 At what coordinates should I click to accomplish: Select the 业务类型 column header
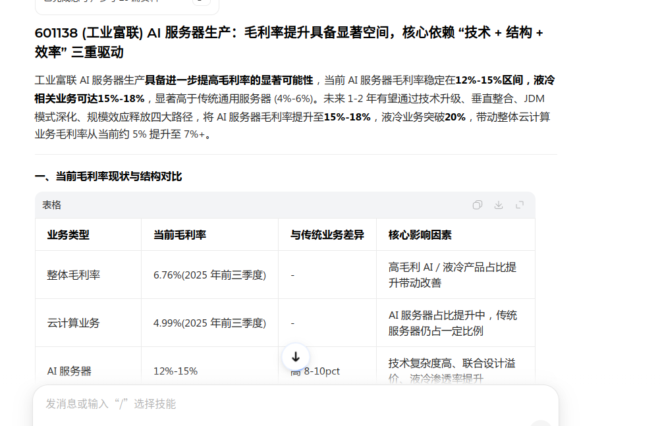pyautogui.click(x=69, y=235)
